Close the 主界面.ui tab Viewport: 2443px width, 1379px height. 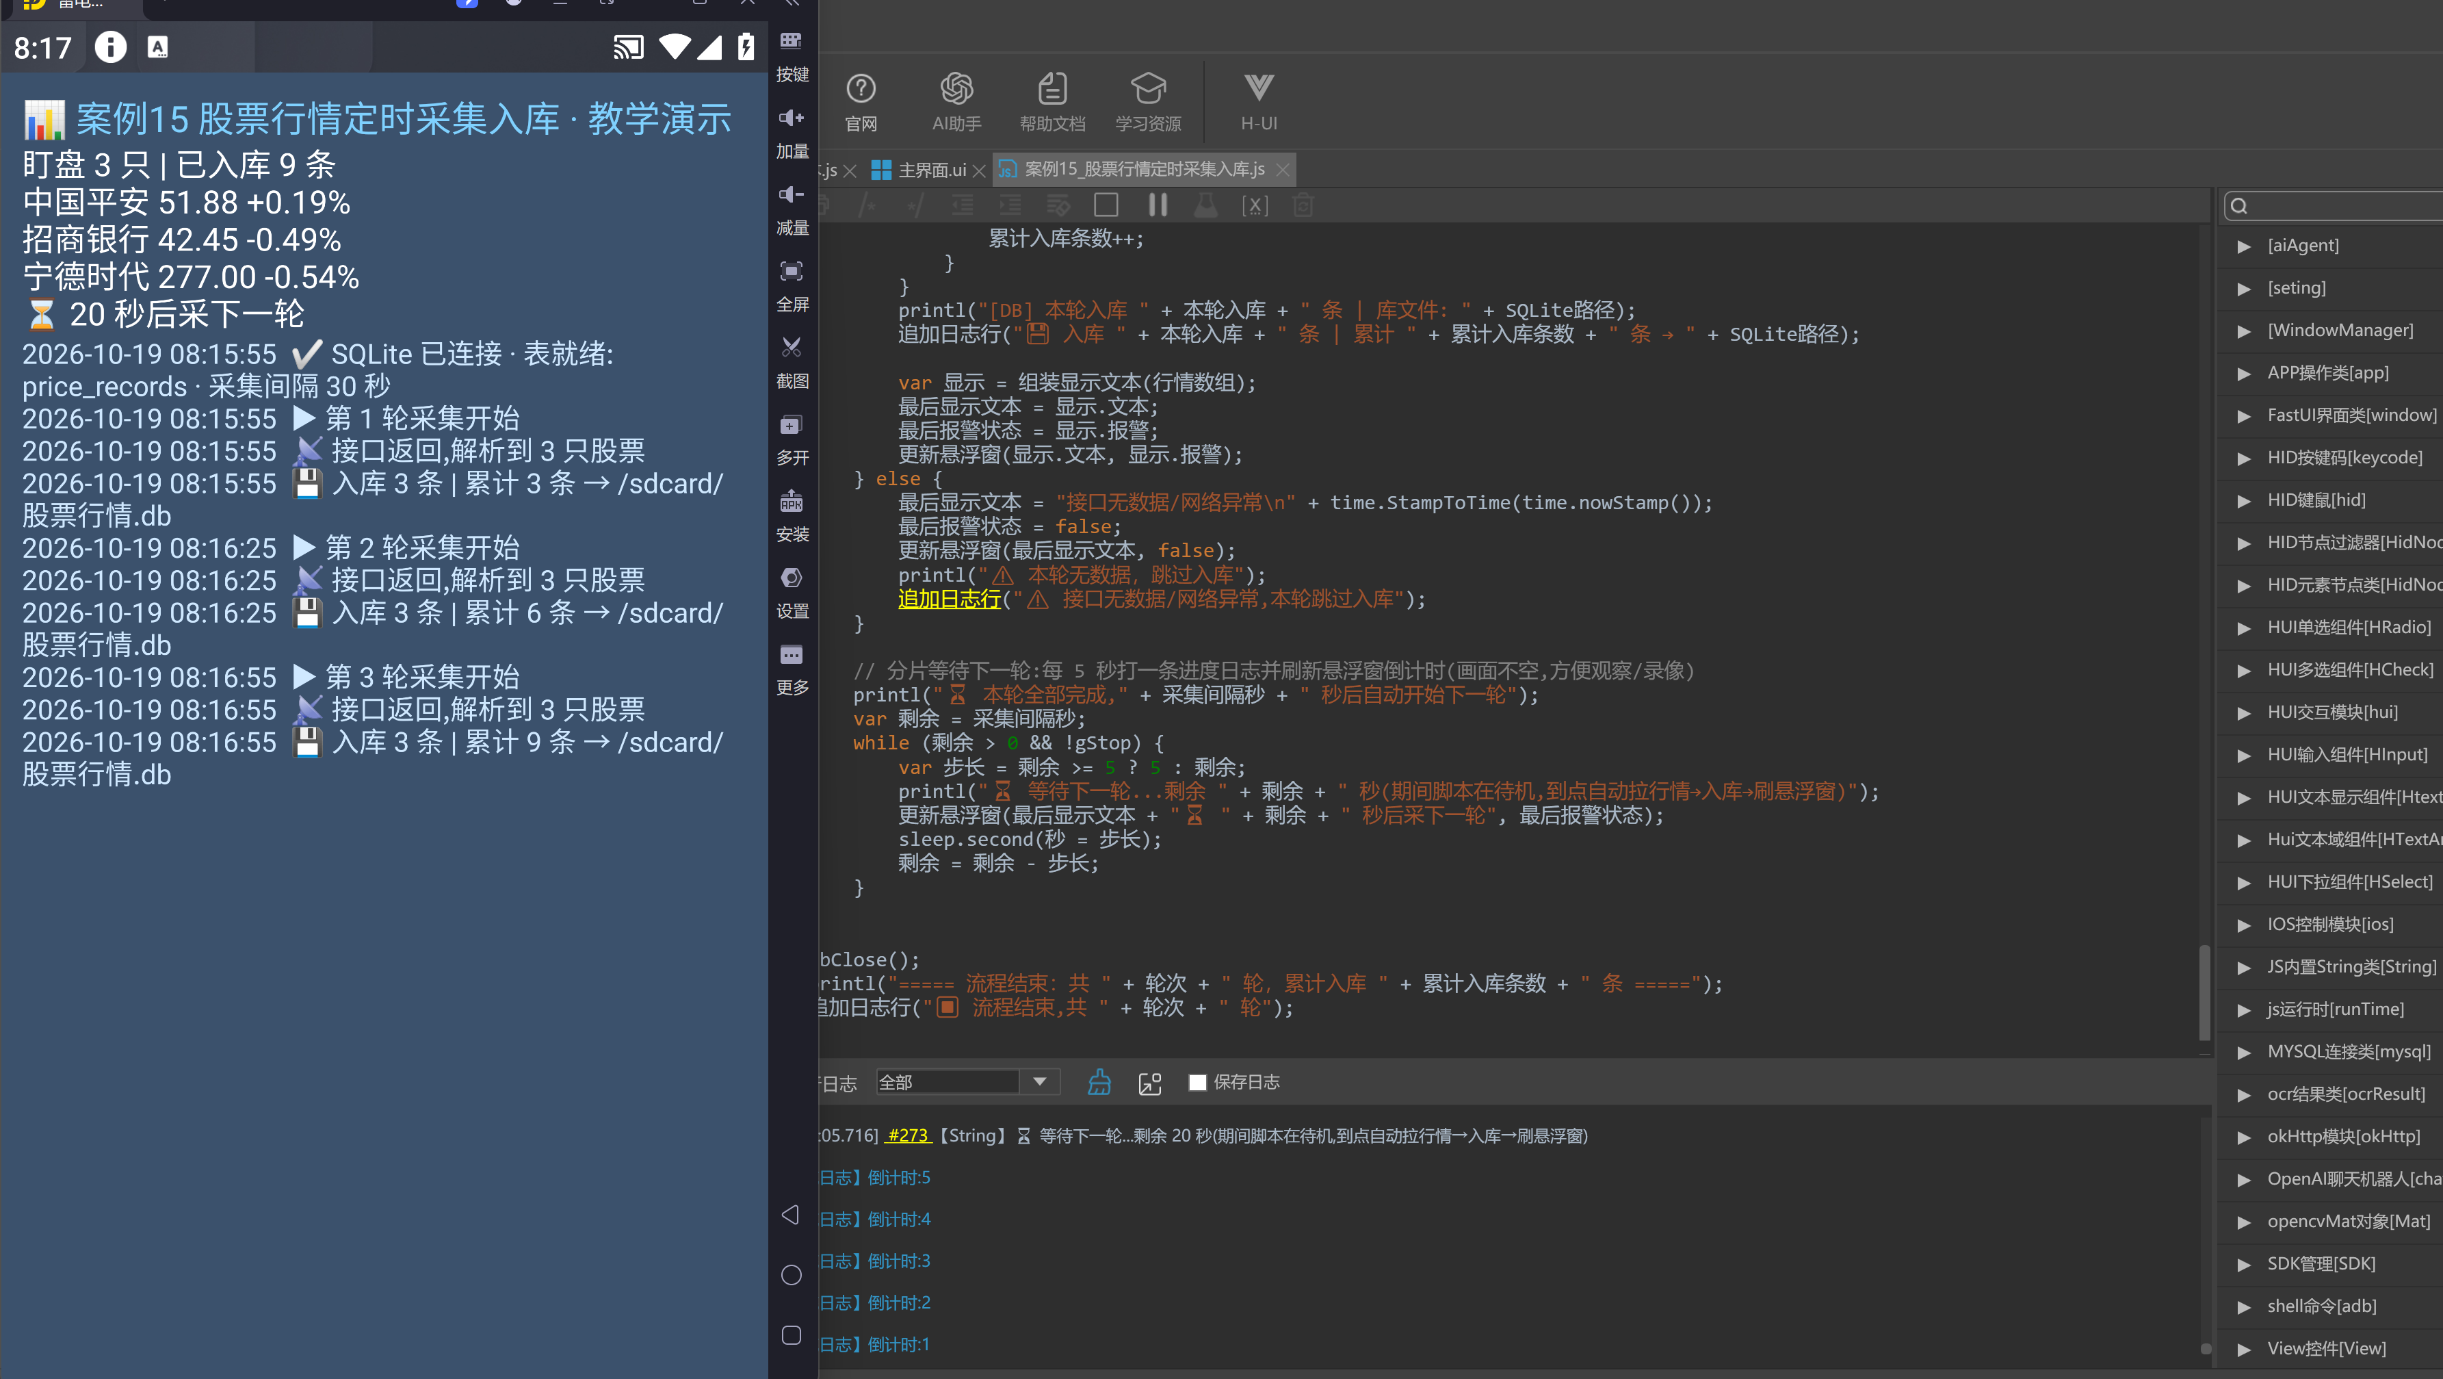click(979, 170)
